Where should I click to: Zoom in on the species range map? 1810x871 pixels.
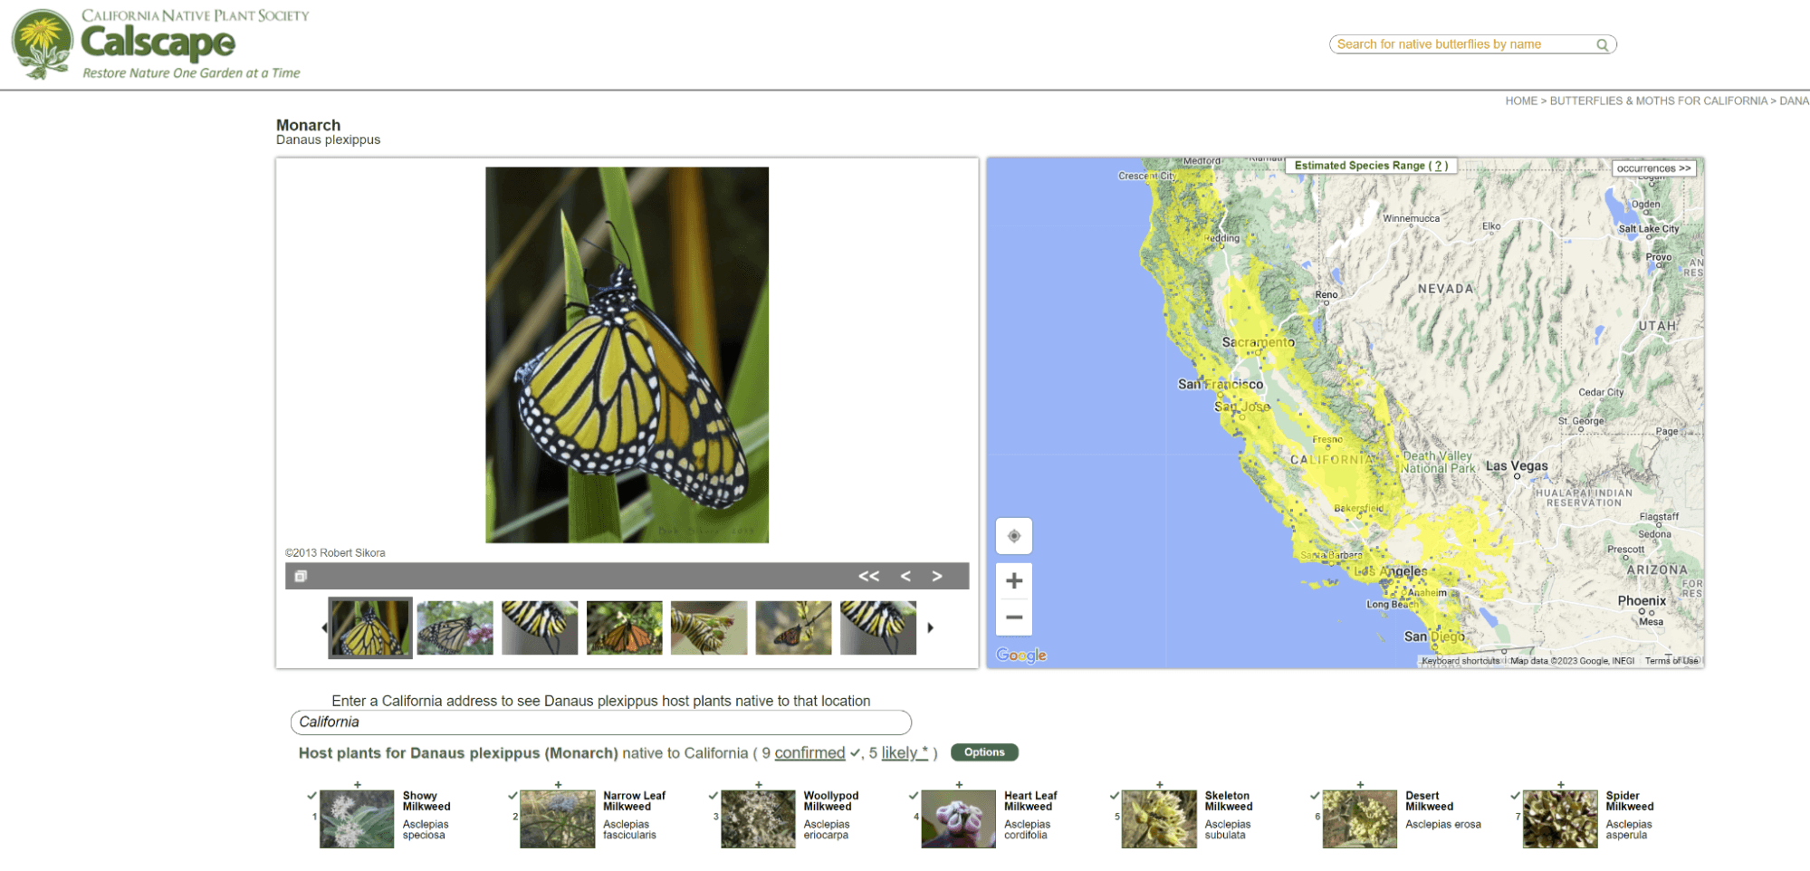coord(1014,581)
